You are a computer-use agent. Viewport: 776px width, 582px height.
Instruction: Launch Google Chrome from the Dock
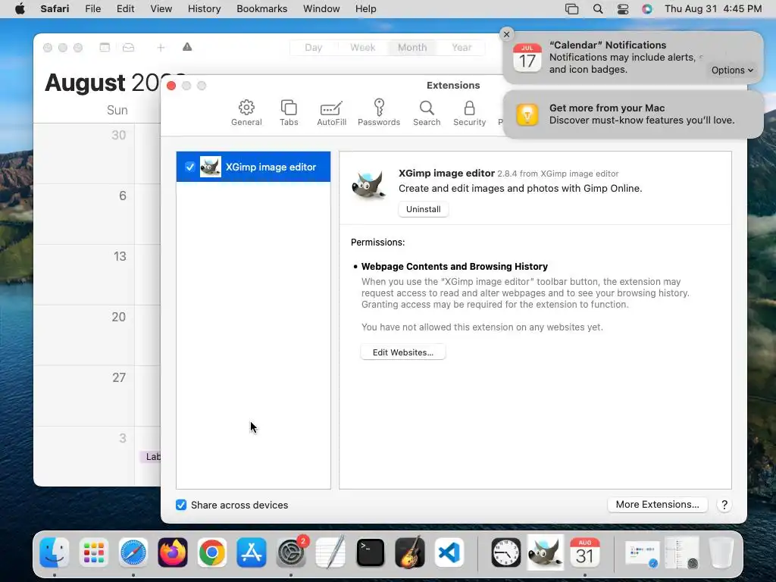coord(212,552)
